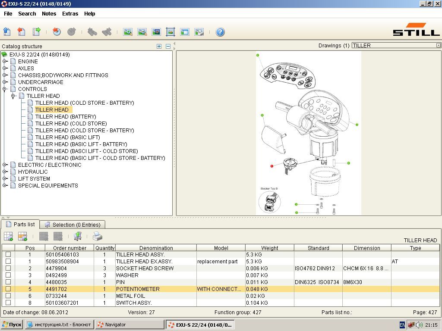442x331 pixels.
Task: Collapse all catalog structure nodes (minus icon)
Action: tap(168, 46)
